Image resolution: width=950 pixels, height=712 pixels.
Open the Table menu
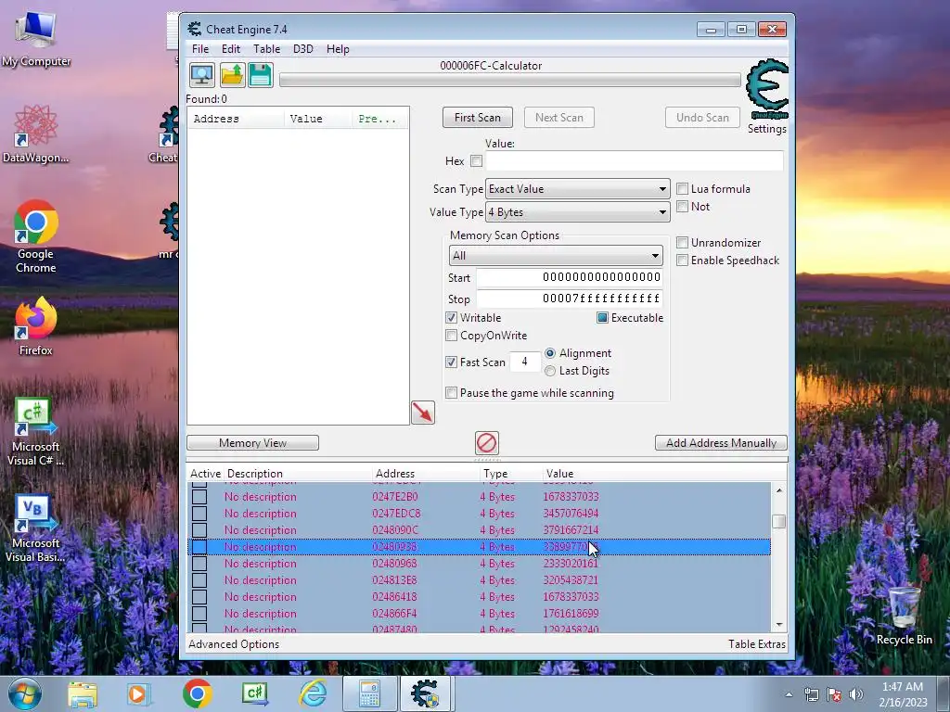[266, 49]
